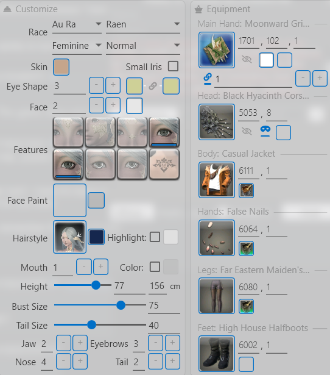
Task: Enable the hair Highlight checkbox
Action: coord(155,237)
